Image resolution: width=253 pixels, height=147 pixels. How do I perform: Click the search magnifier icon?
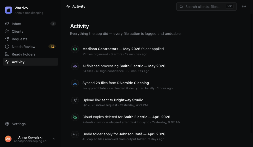pyautogui.click(x=181, y=7)
